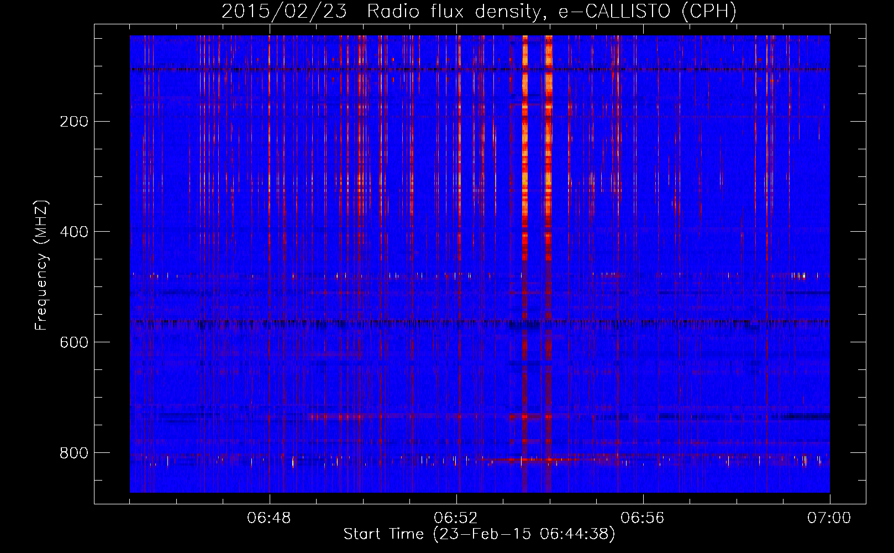Click the 06:56 time tick label
894x553 pixels.
click(643, 518)
